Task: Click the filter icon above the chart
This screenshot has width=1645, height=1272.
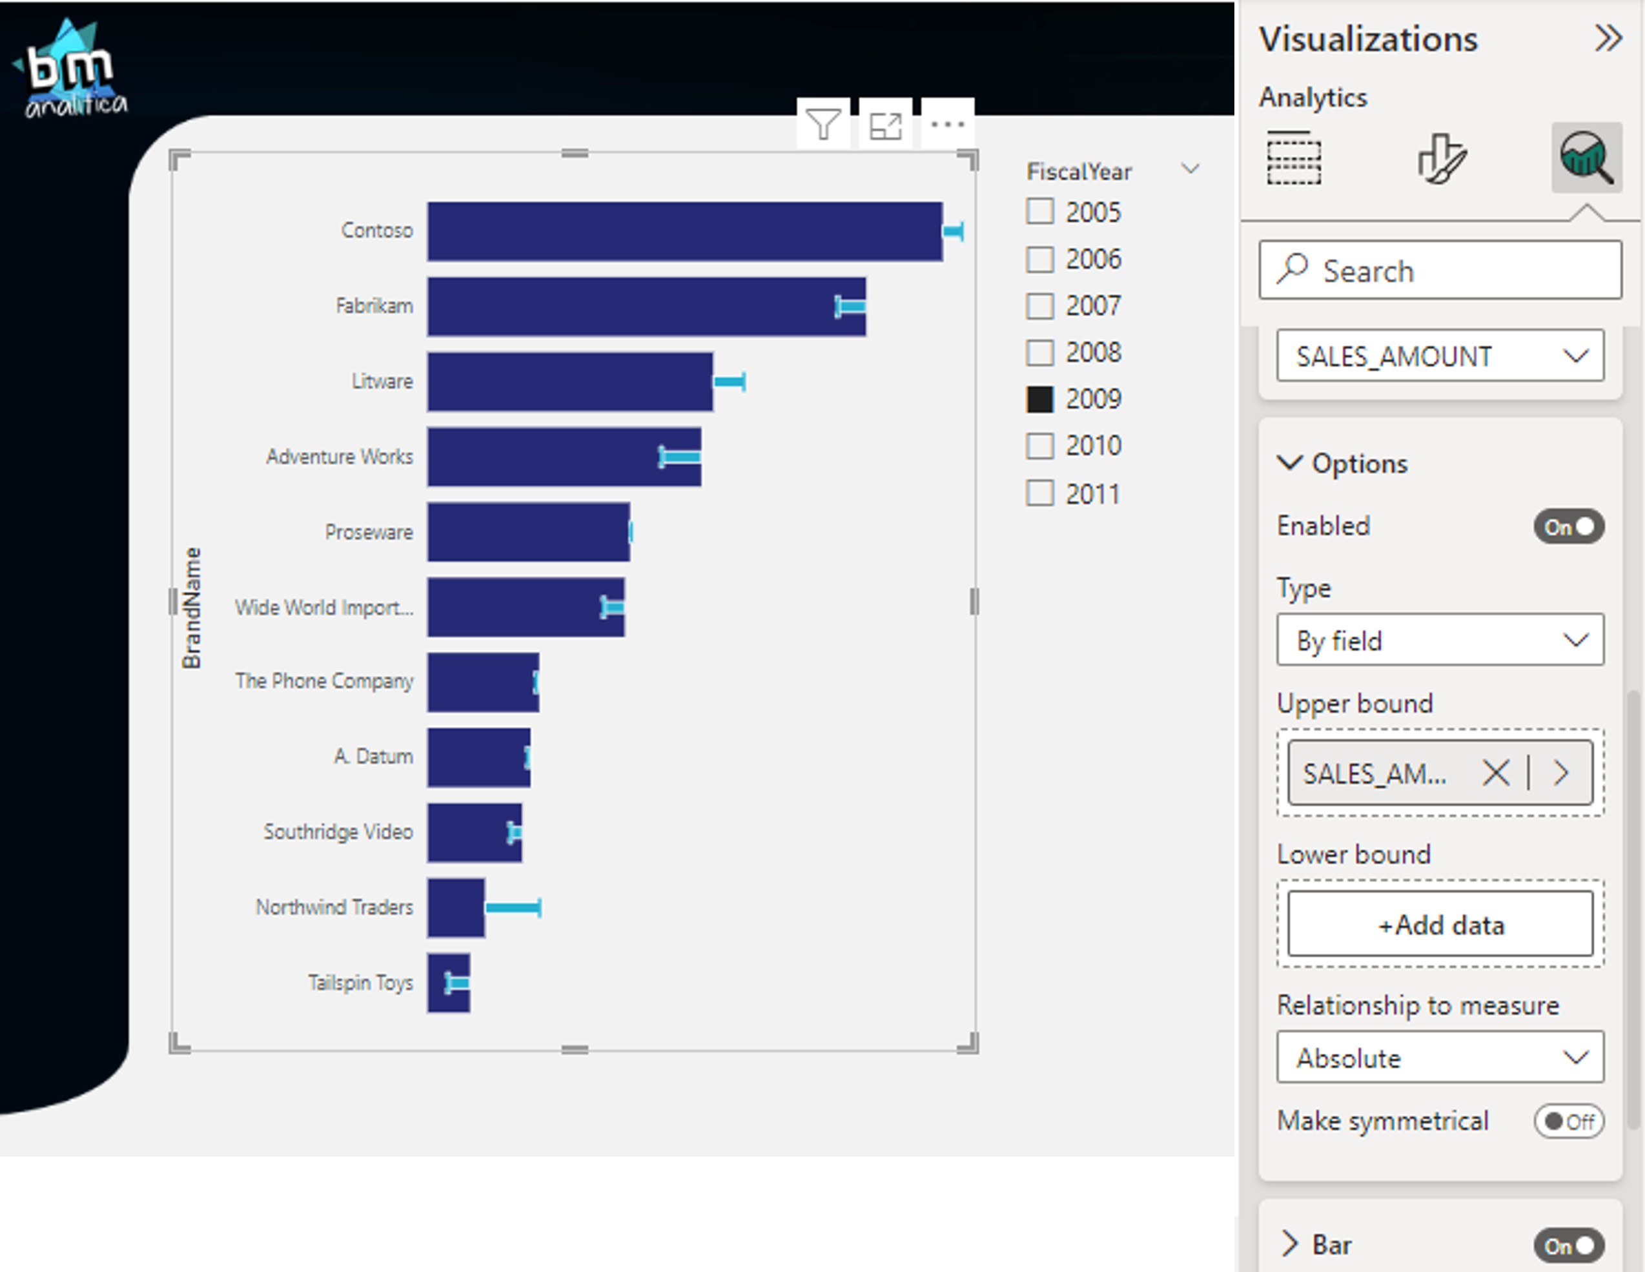Action: coord(822,124)
